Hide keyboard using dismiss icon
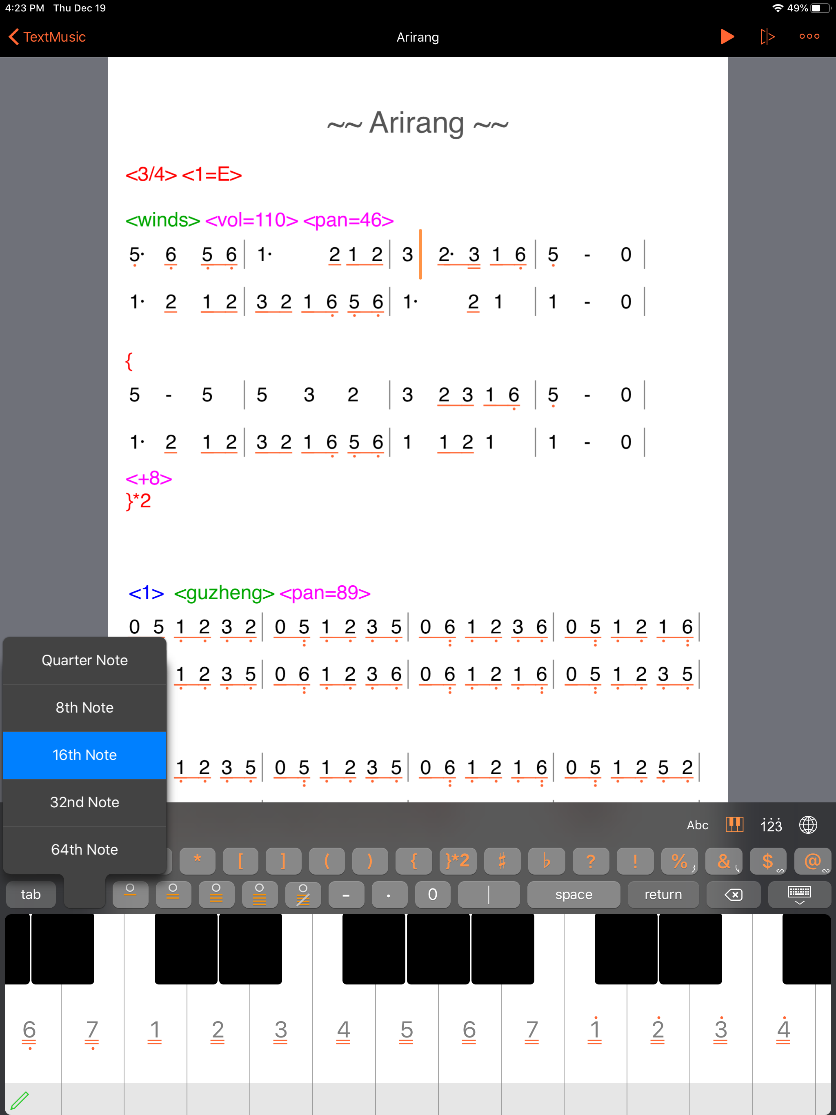The width and height of the screenshot is (836, 1115). click(799, 895)
